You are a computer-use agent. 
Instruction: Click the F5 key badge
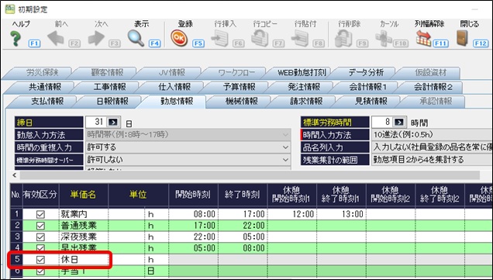[x=198, y=43]
